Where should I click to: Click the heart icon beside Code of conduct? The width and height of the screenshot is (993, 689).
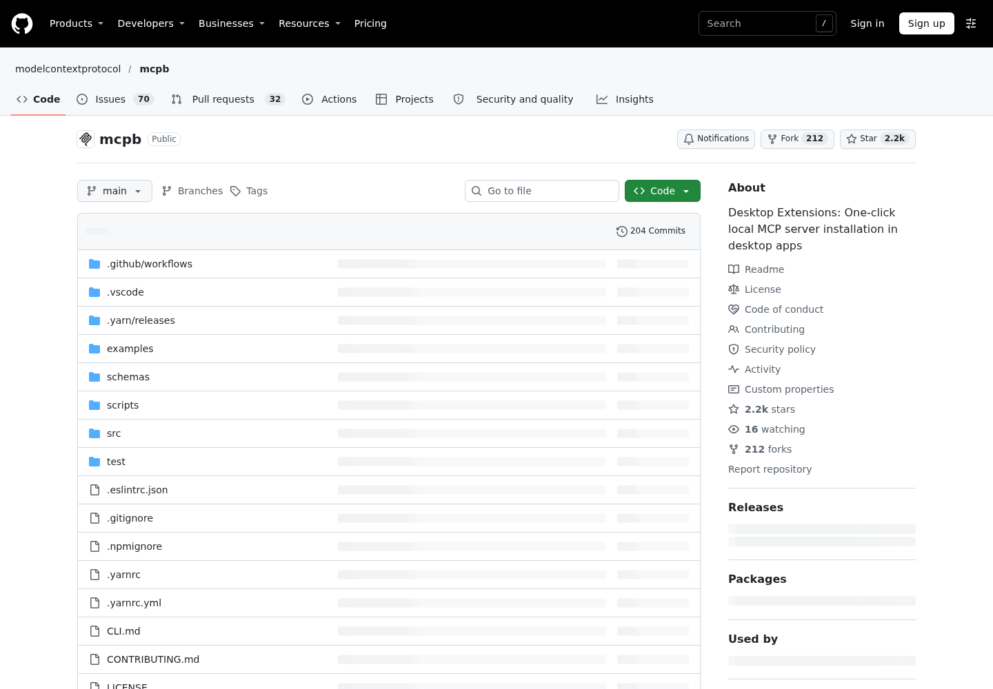(x=734, y=309)
